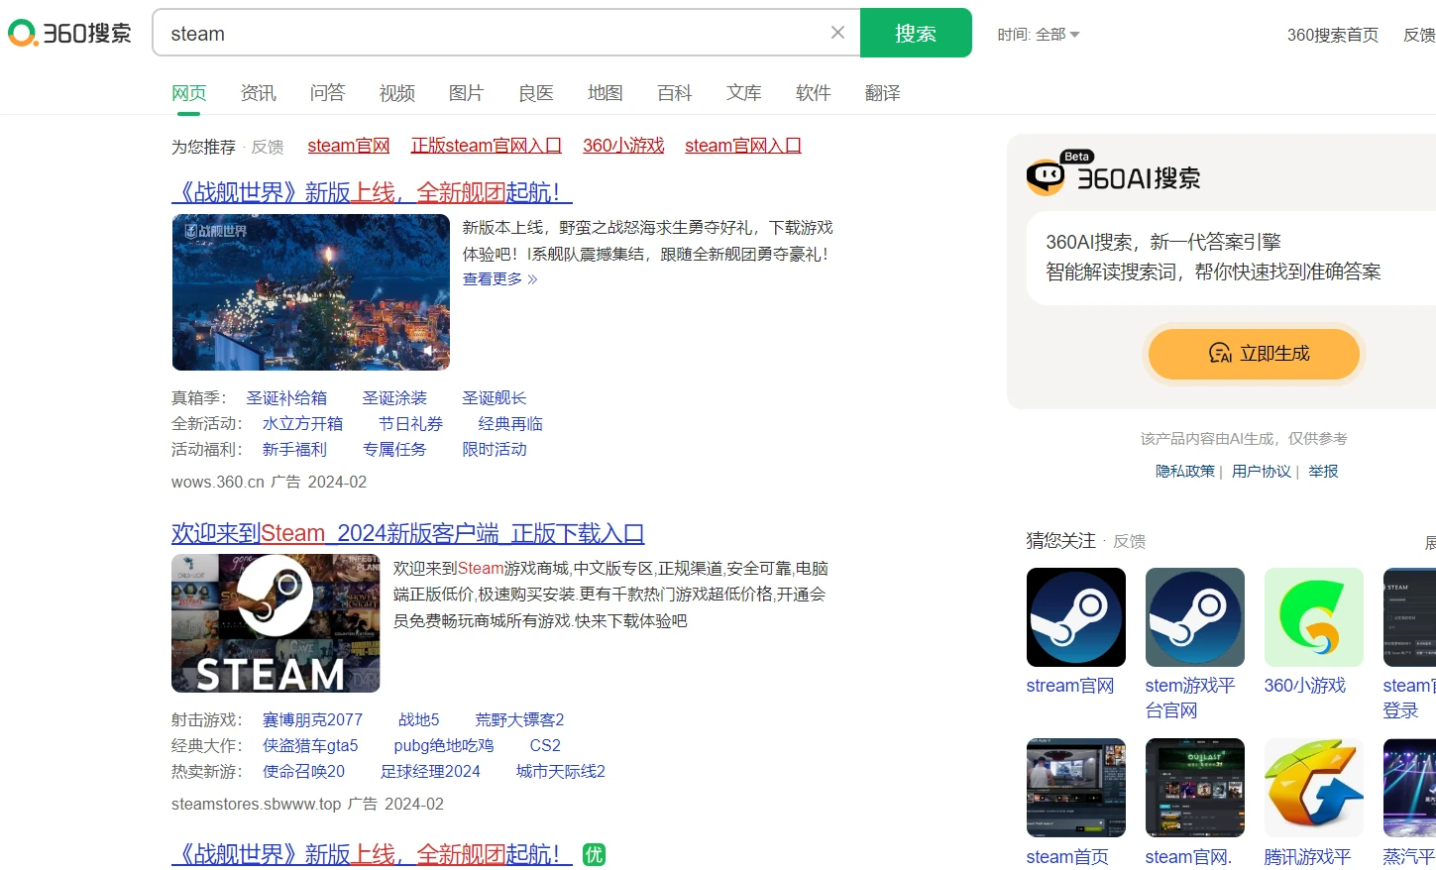Image resolution: width=1436 pixels, height=870 pixels.
Task: Switch to the 问答 tab
Action: (328, 93)
